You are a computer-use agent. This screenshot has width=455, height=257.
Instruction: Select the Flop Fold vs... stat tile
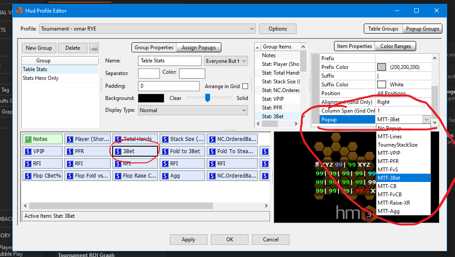click(88, 176)
